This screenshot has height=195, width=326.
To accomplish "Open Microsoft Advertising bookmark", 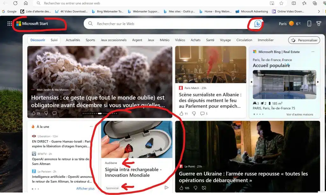I will [252, 11].
